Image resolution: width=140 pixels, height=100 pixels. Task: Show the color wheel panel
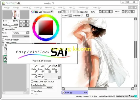(x=33, y=12)
